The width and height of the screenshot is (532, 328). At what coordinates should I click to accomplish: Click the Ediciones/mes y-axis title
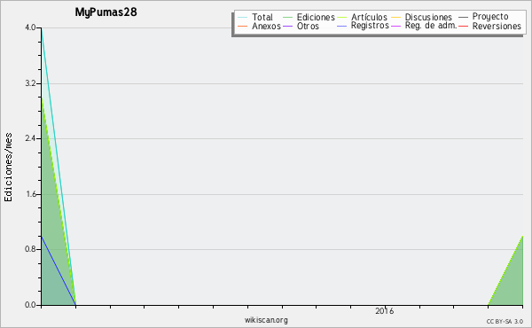pyautogui.click(x=8, y=168)
